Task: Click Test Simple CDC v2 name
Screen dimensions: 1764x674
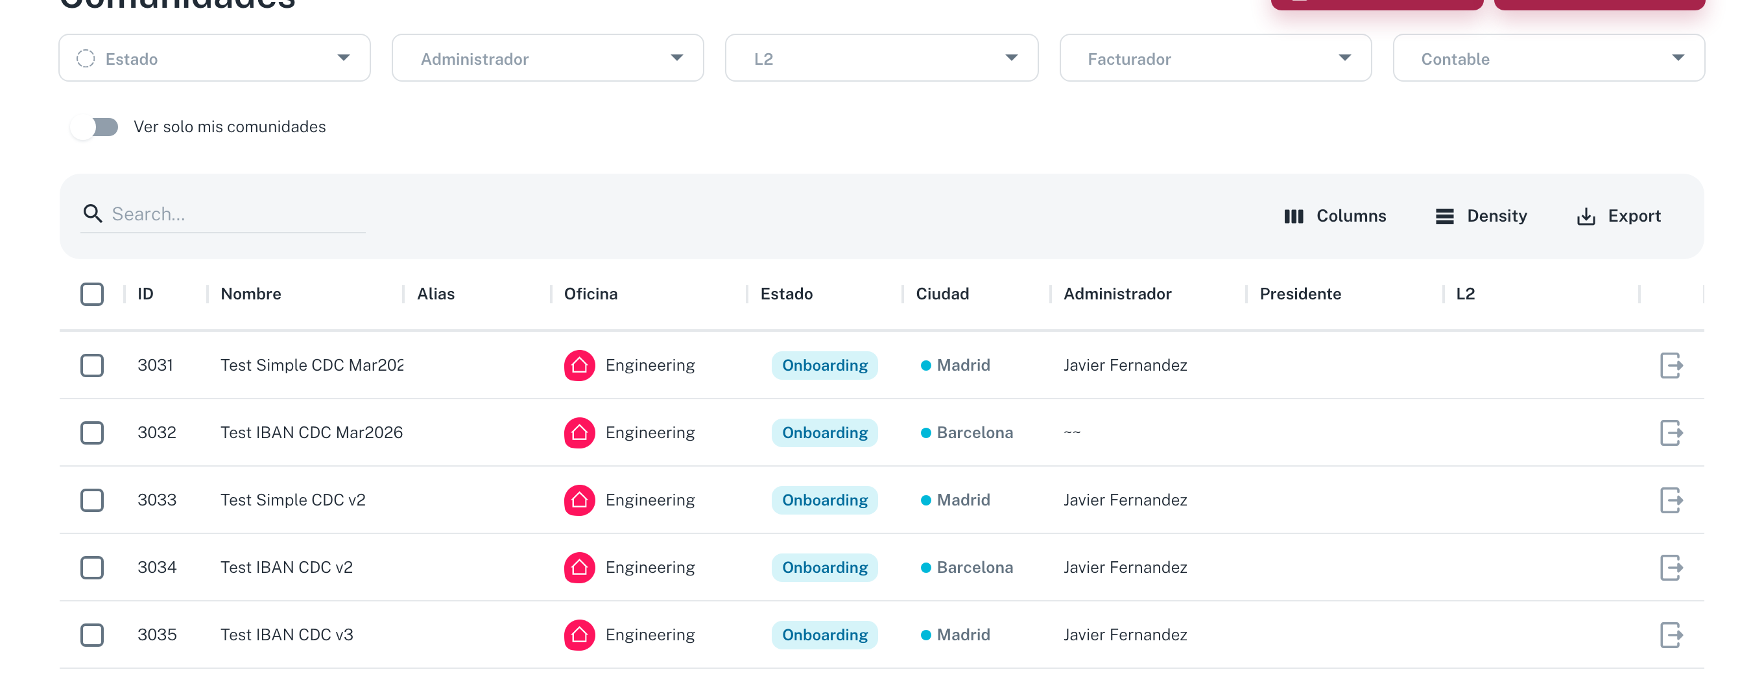Action: tap(293, 500)
